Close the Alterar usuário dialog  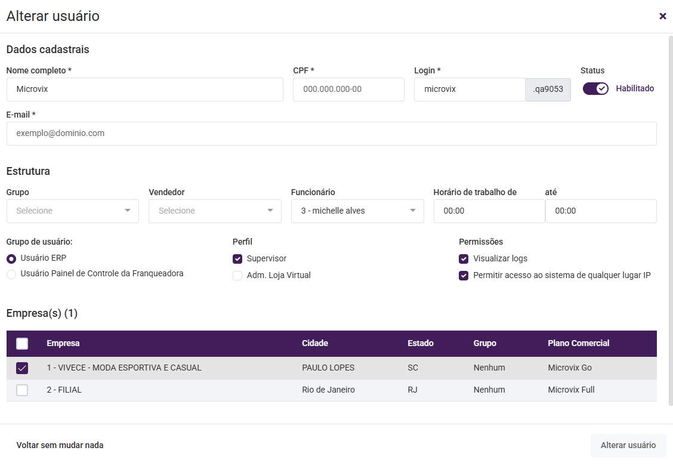(662, 16)
